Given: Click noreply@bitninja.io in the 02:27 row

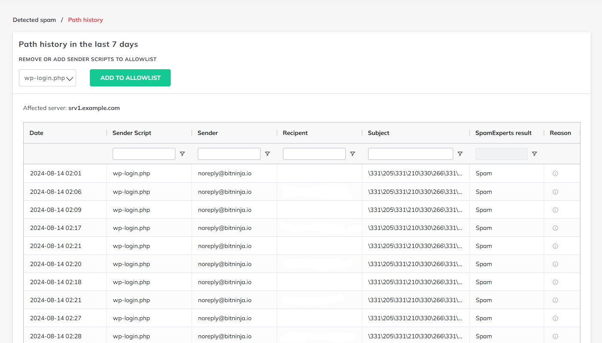Looking at the screenshot, I should 225,318.
